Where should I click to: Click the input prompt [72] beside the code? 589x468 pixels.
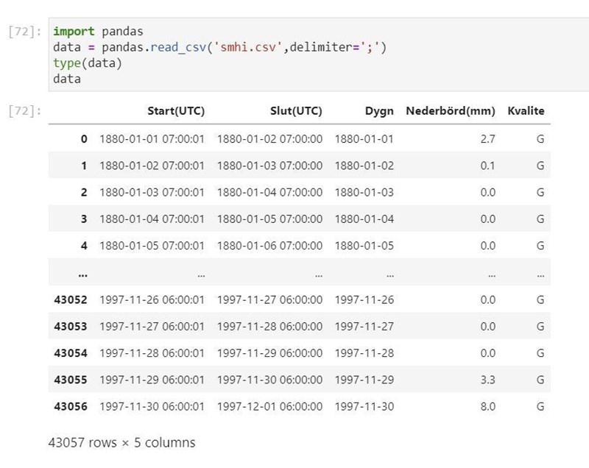pyautogui.click(x=24, y=32)
